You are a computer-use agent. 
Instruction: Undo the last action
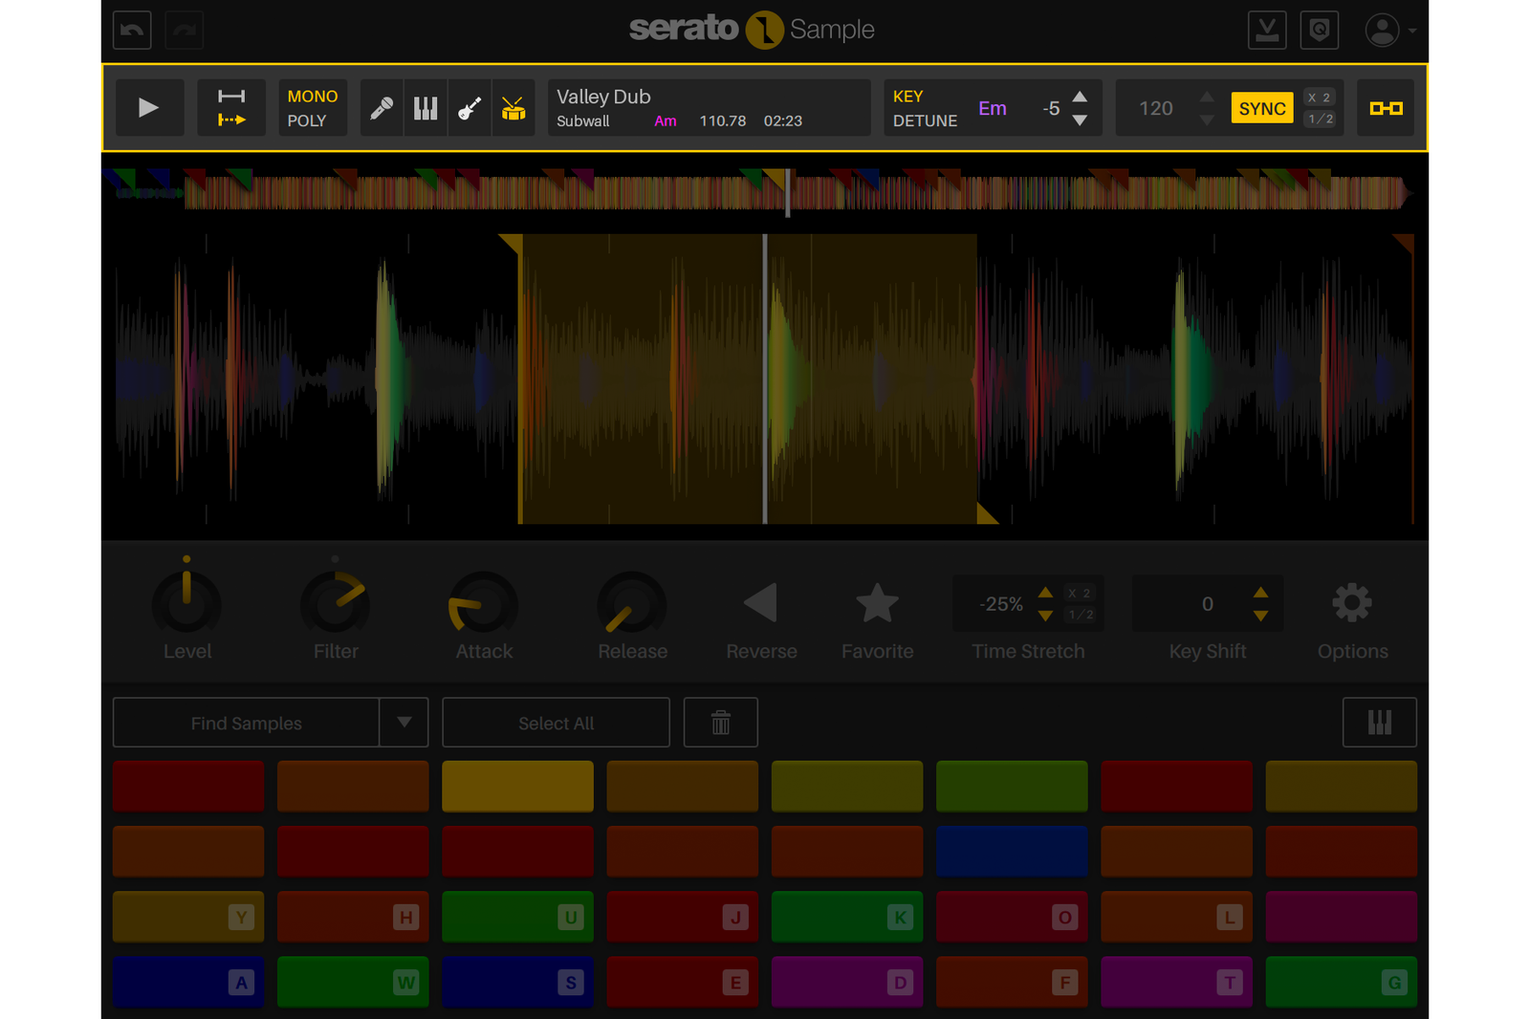[131, 30]
